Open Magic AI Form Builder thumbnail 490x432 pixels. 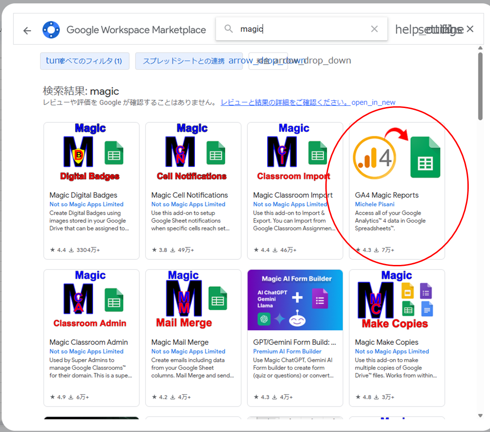coord(295,300)
